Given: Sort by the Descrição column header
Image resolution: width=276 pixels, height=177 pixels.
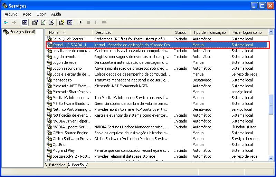Looking at the screenshot, I should (132, 32).
